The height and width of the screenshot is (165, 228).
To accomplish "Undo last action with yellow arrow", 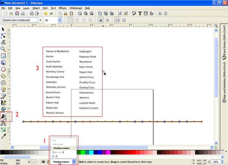I will click(x=46, y=14).
